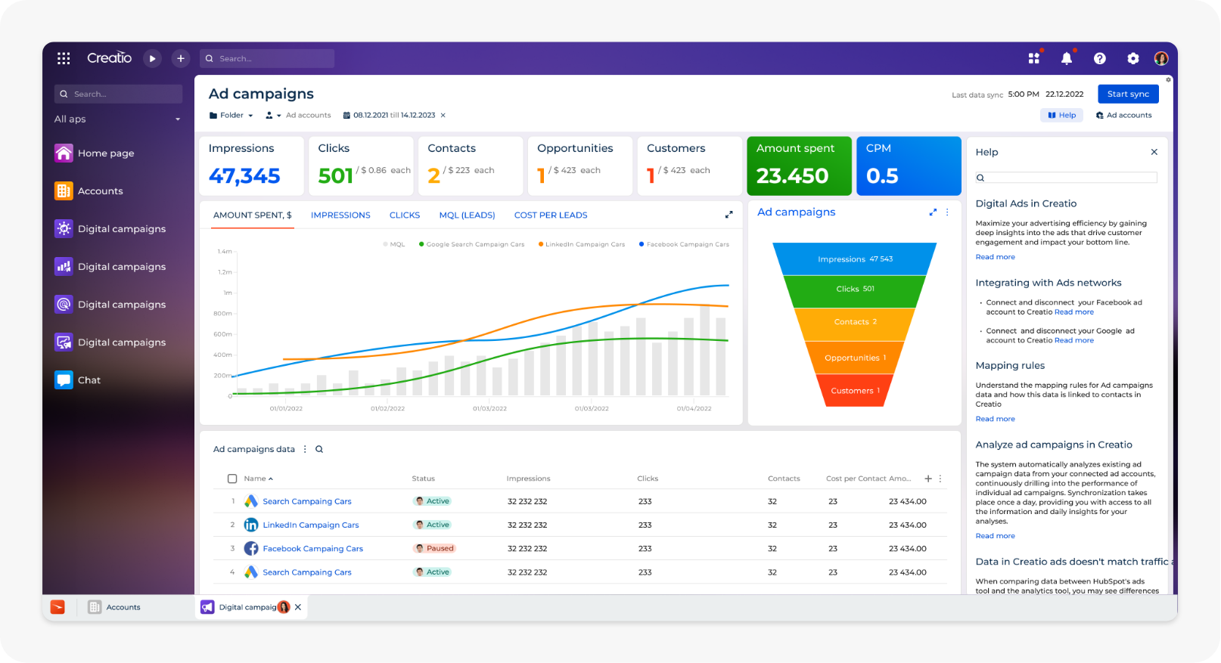Open the LinkedIn Campaign Cars link
This screenshot has height=663, width=1221.
pos(310,525)
